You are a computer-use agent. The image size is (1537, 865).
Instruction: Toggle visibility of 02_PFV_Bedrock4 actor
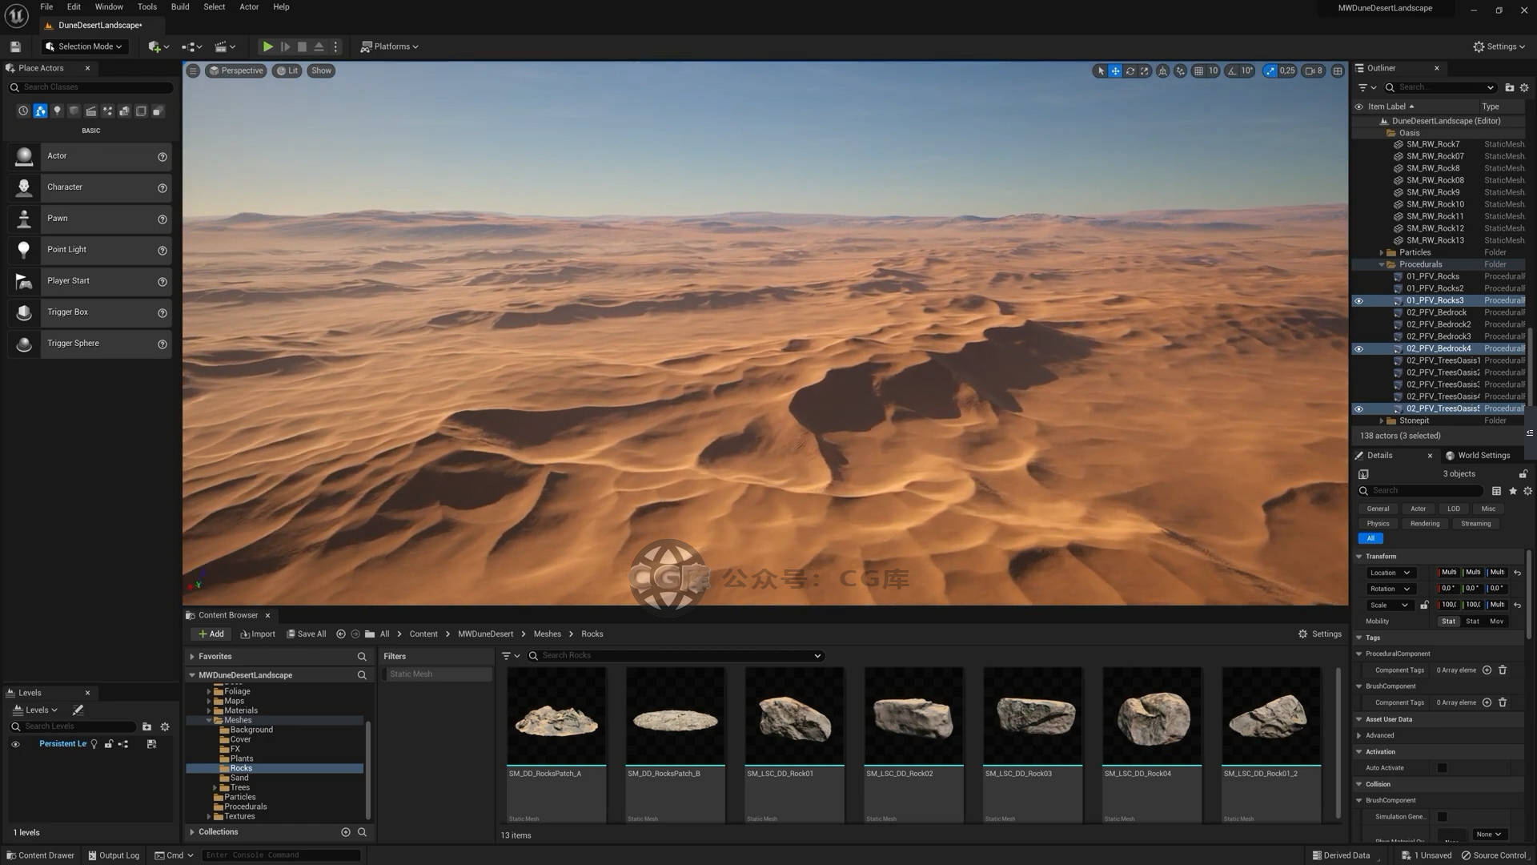(1358, 349)
